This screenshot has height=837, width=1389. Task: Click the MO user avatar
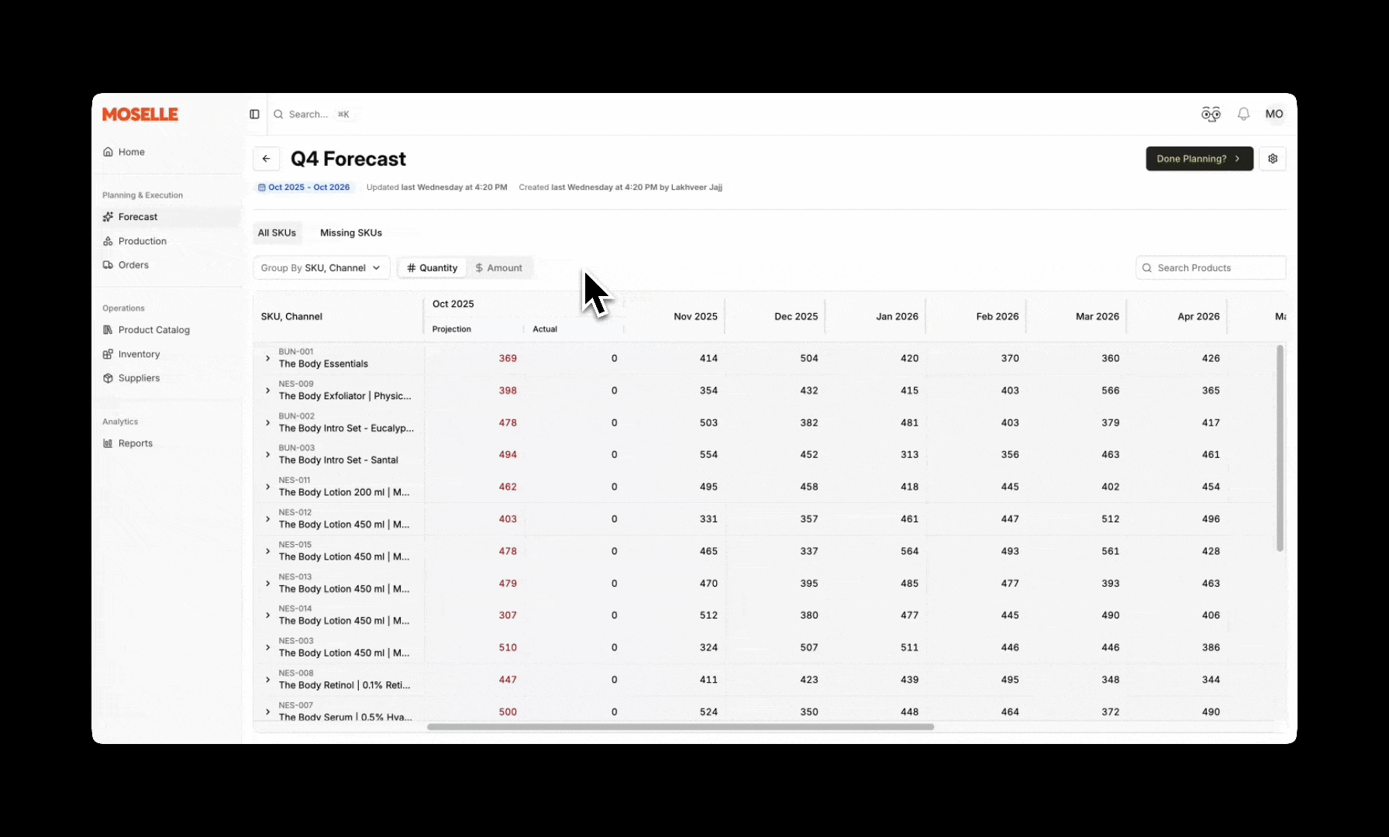point(1274,114)
